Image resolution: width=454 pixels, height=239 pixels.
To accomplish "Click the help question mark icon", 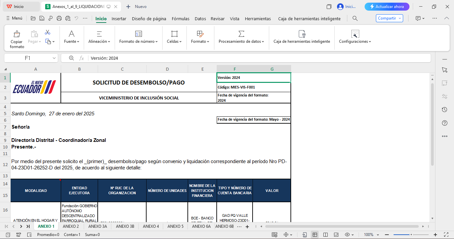I will tap(445, 123).
